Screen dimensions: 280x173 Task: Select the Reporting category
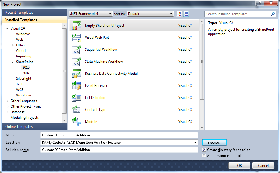coord(23,56)
